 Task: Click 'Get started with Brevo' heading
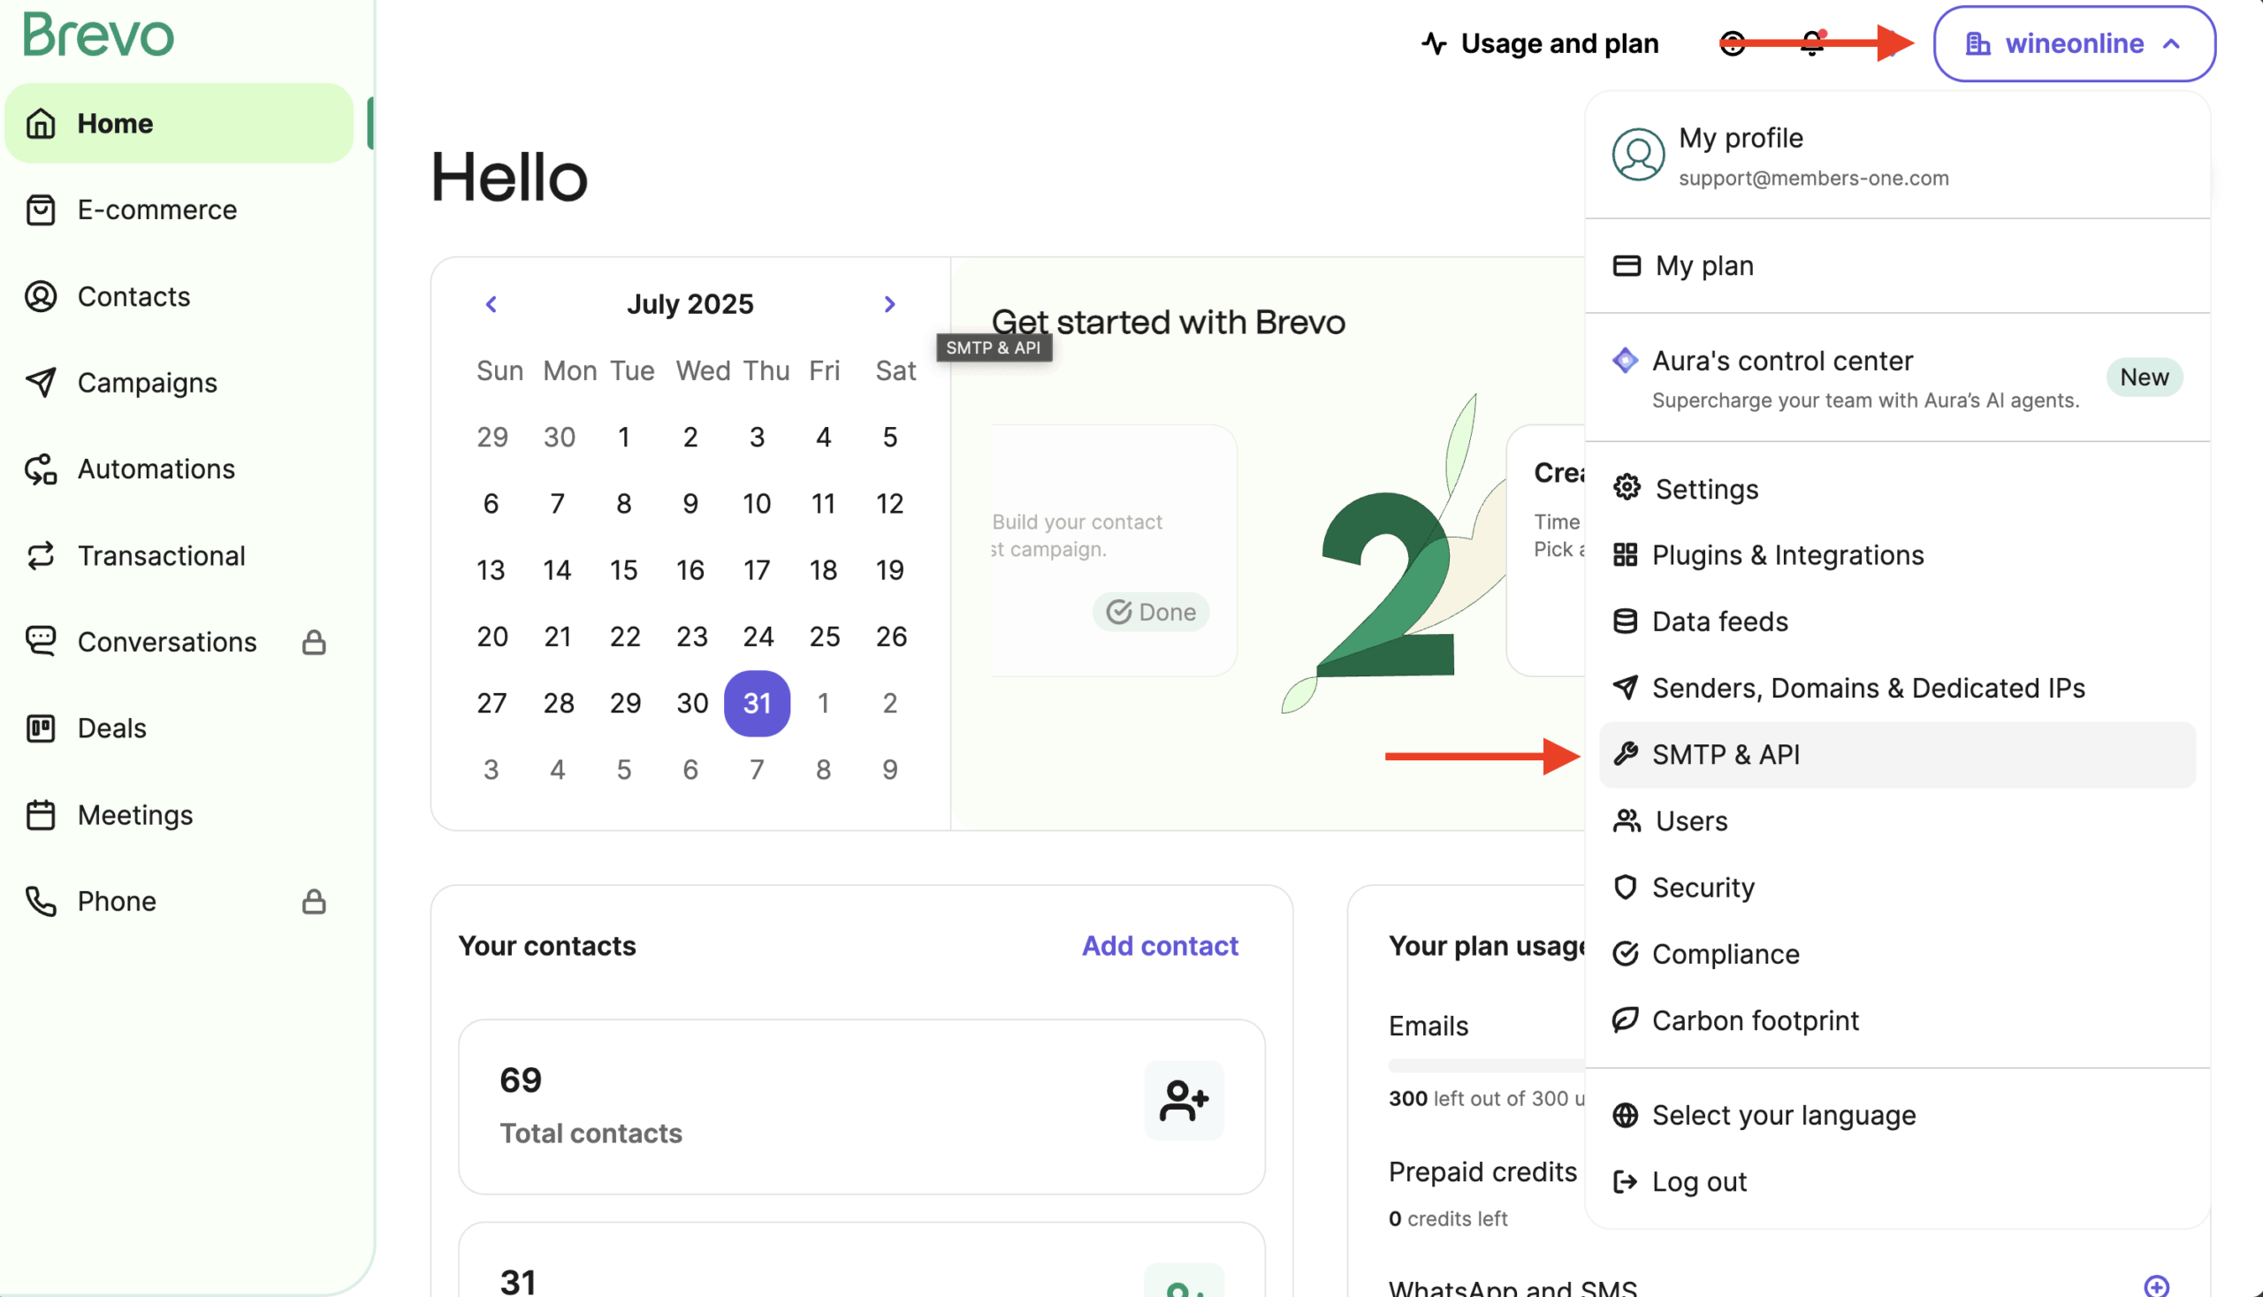point(1168,323)
